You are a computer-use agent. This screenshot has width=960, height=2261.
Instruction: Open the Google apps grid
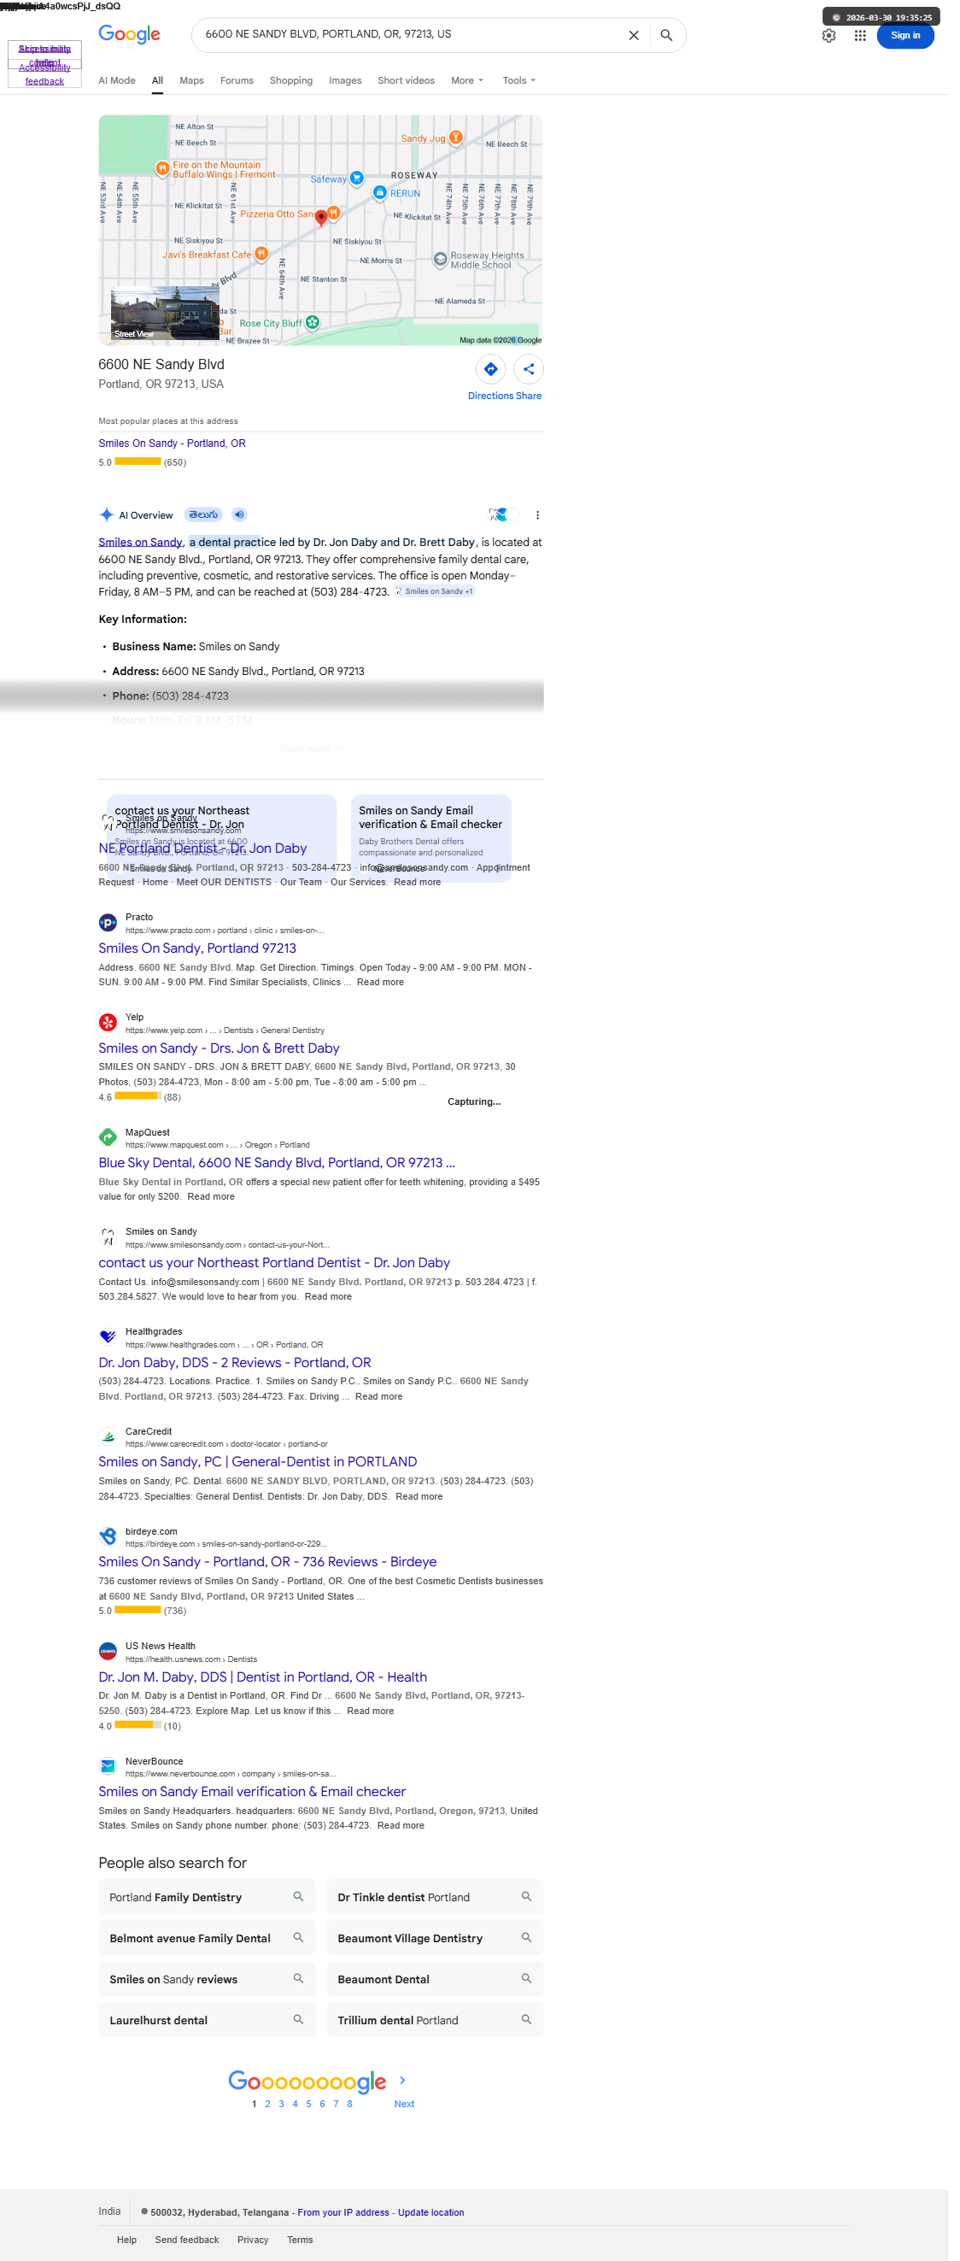point(860,36)
